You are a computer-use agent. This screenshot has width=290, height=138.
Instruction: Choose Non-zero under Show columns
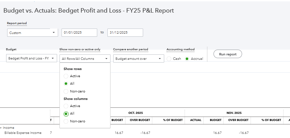coord(66,121)
